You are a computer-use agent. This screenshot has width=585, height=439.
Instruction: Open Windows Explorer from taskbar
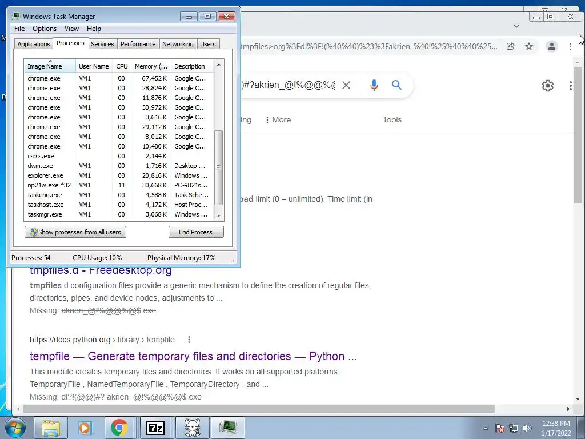pos(51,428)
